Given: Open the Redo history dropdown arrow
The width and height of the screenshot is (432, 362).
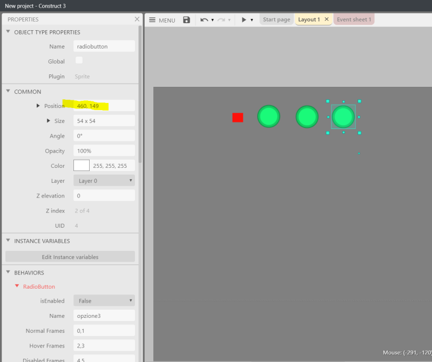Looking at the screenshot, I should 229,20.
